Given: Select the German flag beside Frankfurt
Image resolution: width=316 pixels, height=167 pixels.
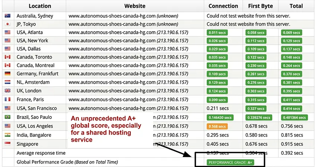Looking at the screenshot, I should [x=7, y=74].
